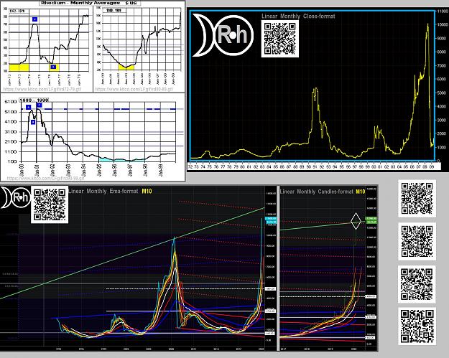Click the 2008 year label on Ema-format chart

(x=172, y=349)
